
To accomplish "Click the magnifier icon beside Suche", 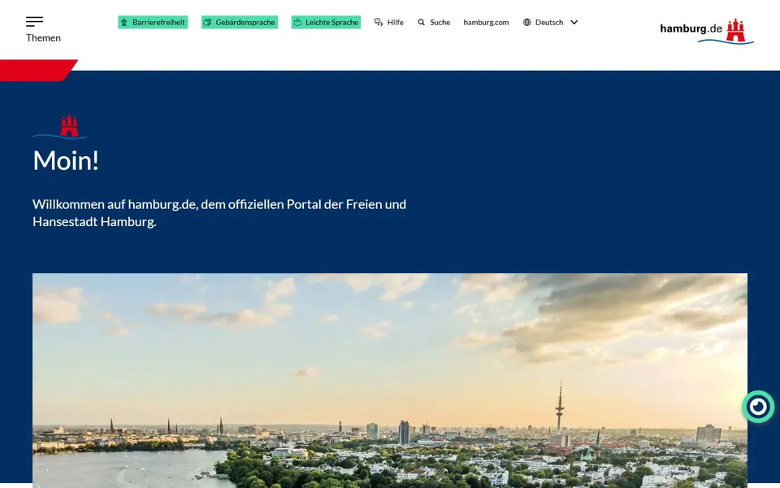I will click(x=422, y=23).
